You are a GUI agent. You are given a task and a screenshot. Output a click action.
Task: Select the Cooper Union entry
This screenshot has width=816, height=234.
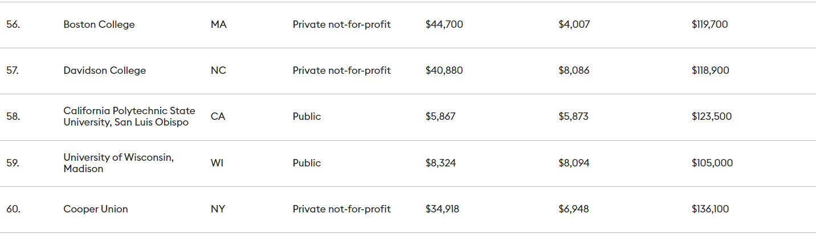(x=96, y=209)
